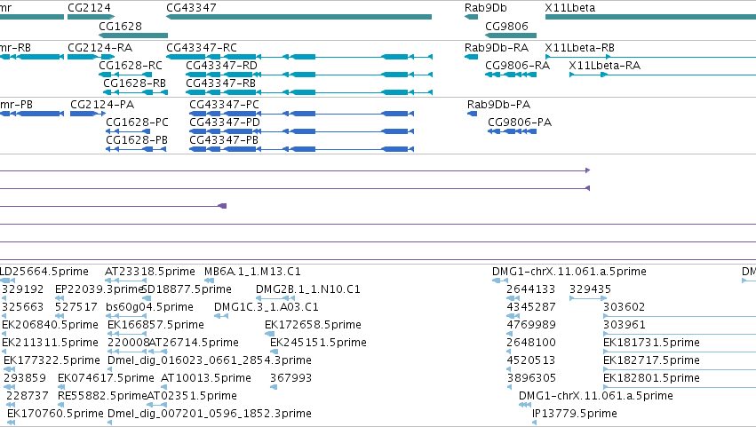Screen dimensions: 756x427
Task: Click the purple block on the third long feature
Action: coord(223,206)
